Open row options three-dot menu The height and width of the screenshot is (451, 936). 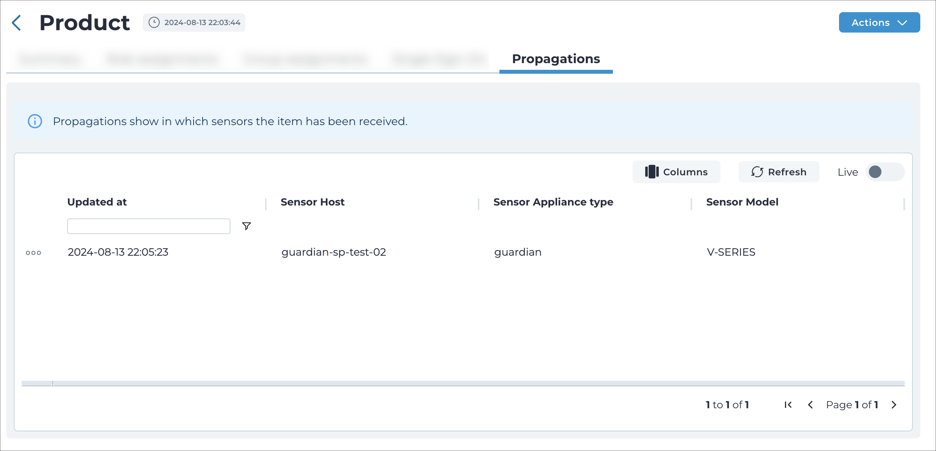[33, 253]
